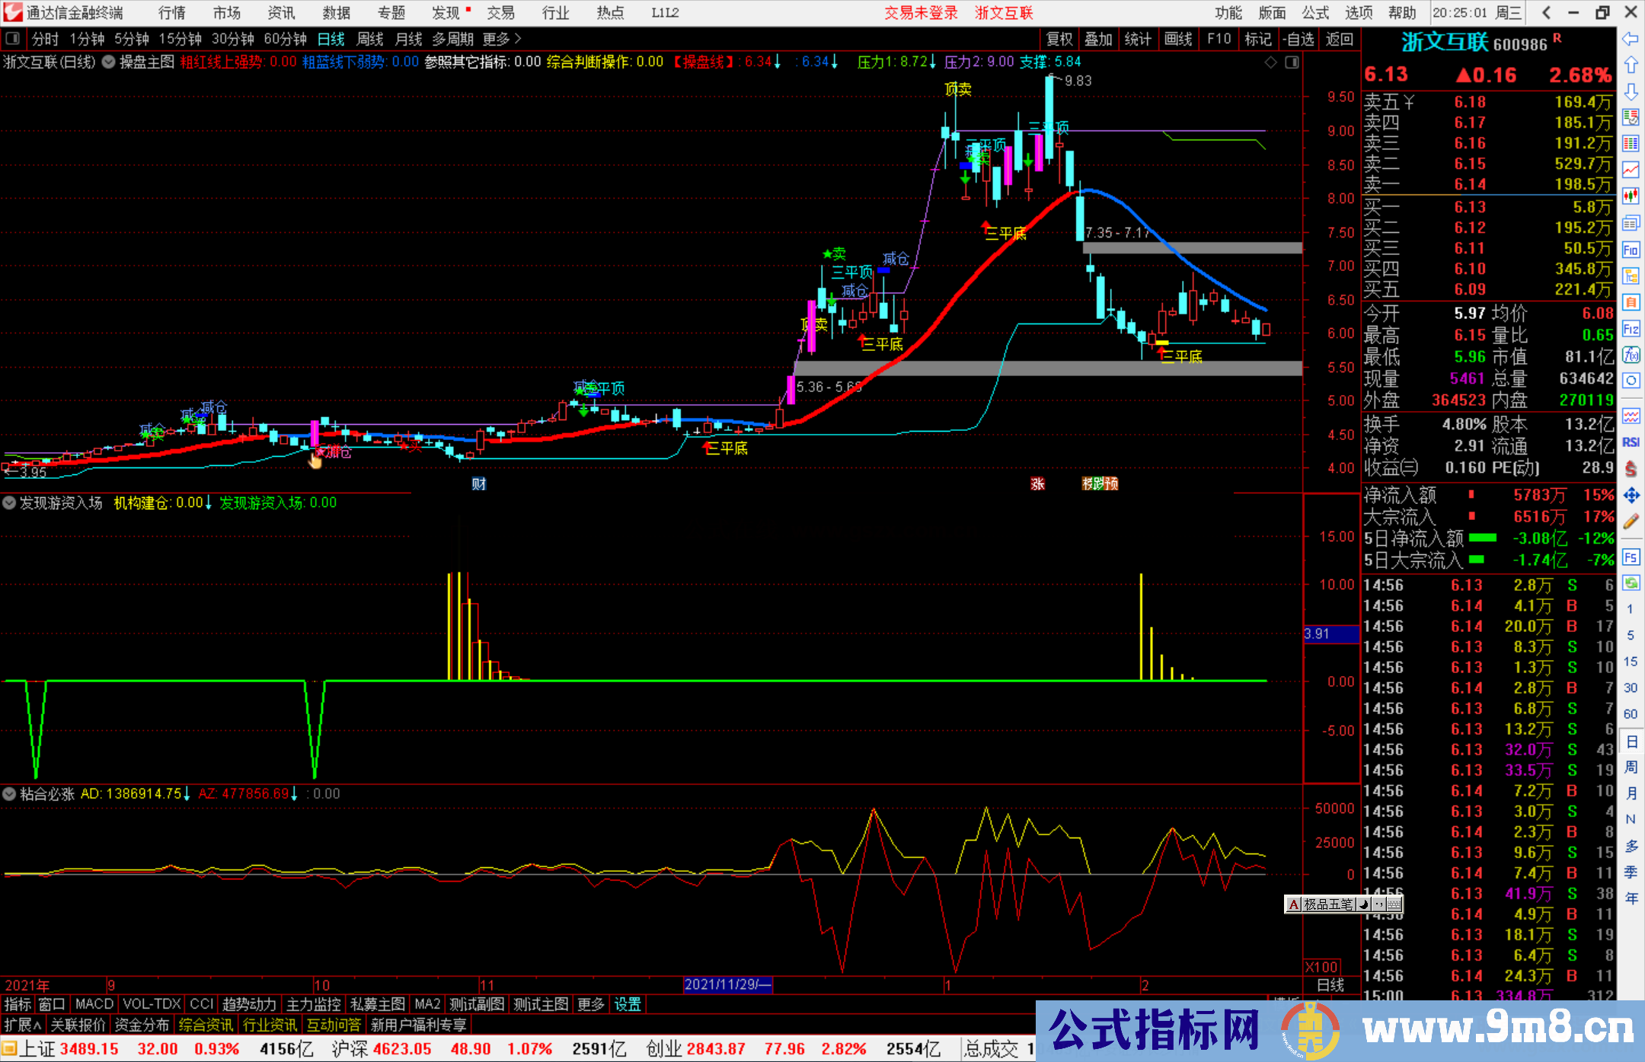
Task: Click the green refresh sidebar icon
Action: 1631,583
